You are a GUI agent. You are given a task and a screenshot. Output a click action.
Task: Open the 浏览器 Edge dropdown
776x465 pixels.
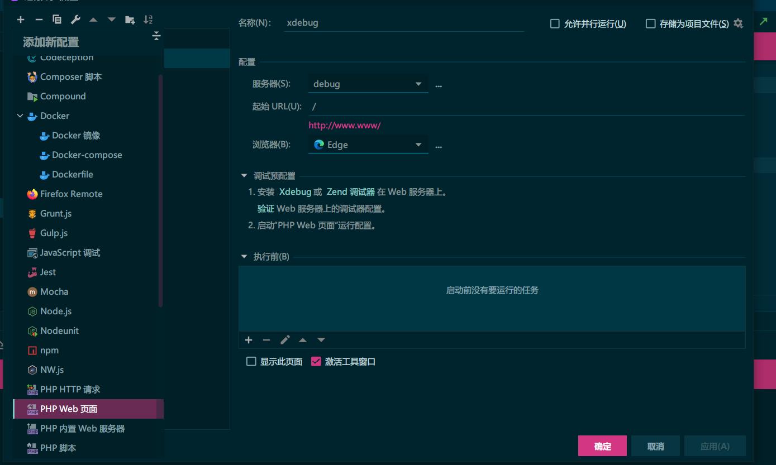click(x=368, y=145)
